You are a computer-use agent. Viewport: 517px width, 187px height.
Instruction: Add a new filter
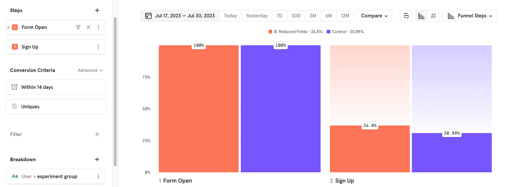tap(97, 134)
